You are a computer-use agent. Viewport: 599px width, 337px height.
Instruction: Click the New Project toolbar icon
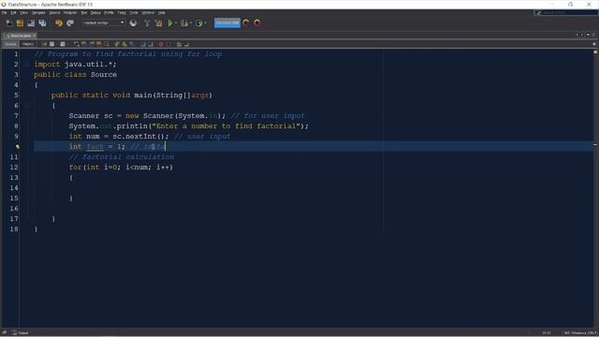[x=20, y=23]
